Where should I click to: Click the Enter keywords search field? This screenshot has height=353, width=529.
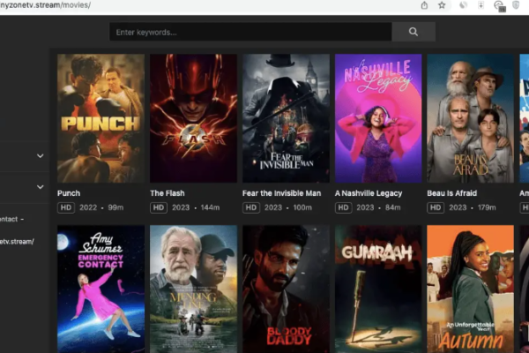[x=250, y=32]
